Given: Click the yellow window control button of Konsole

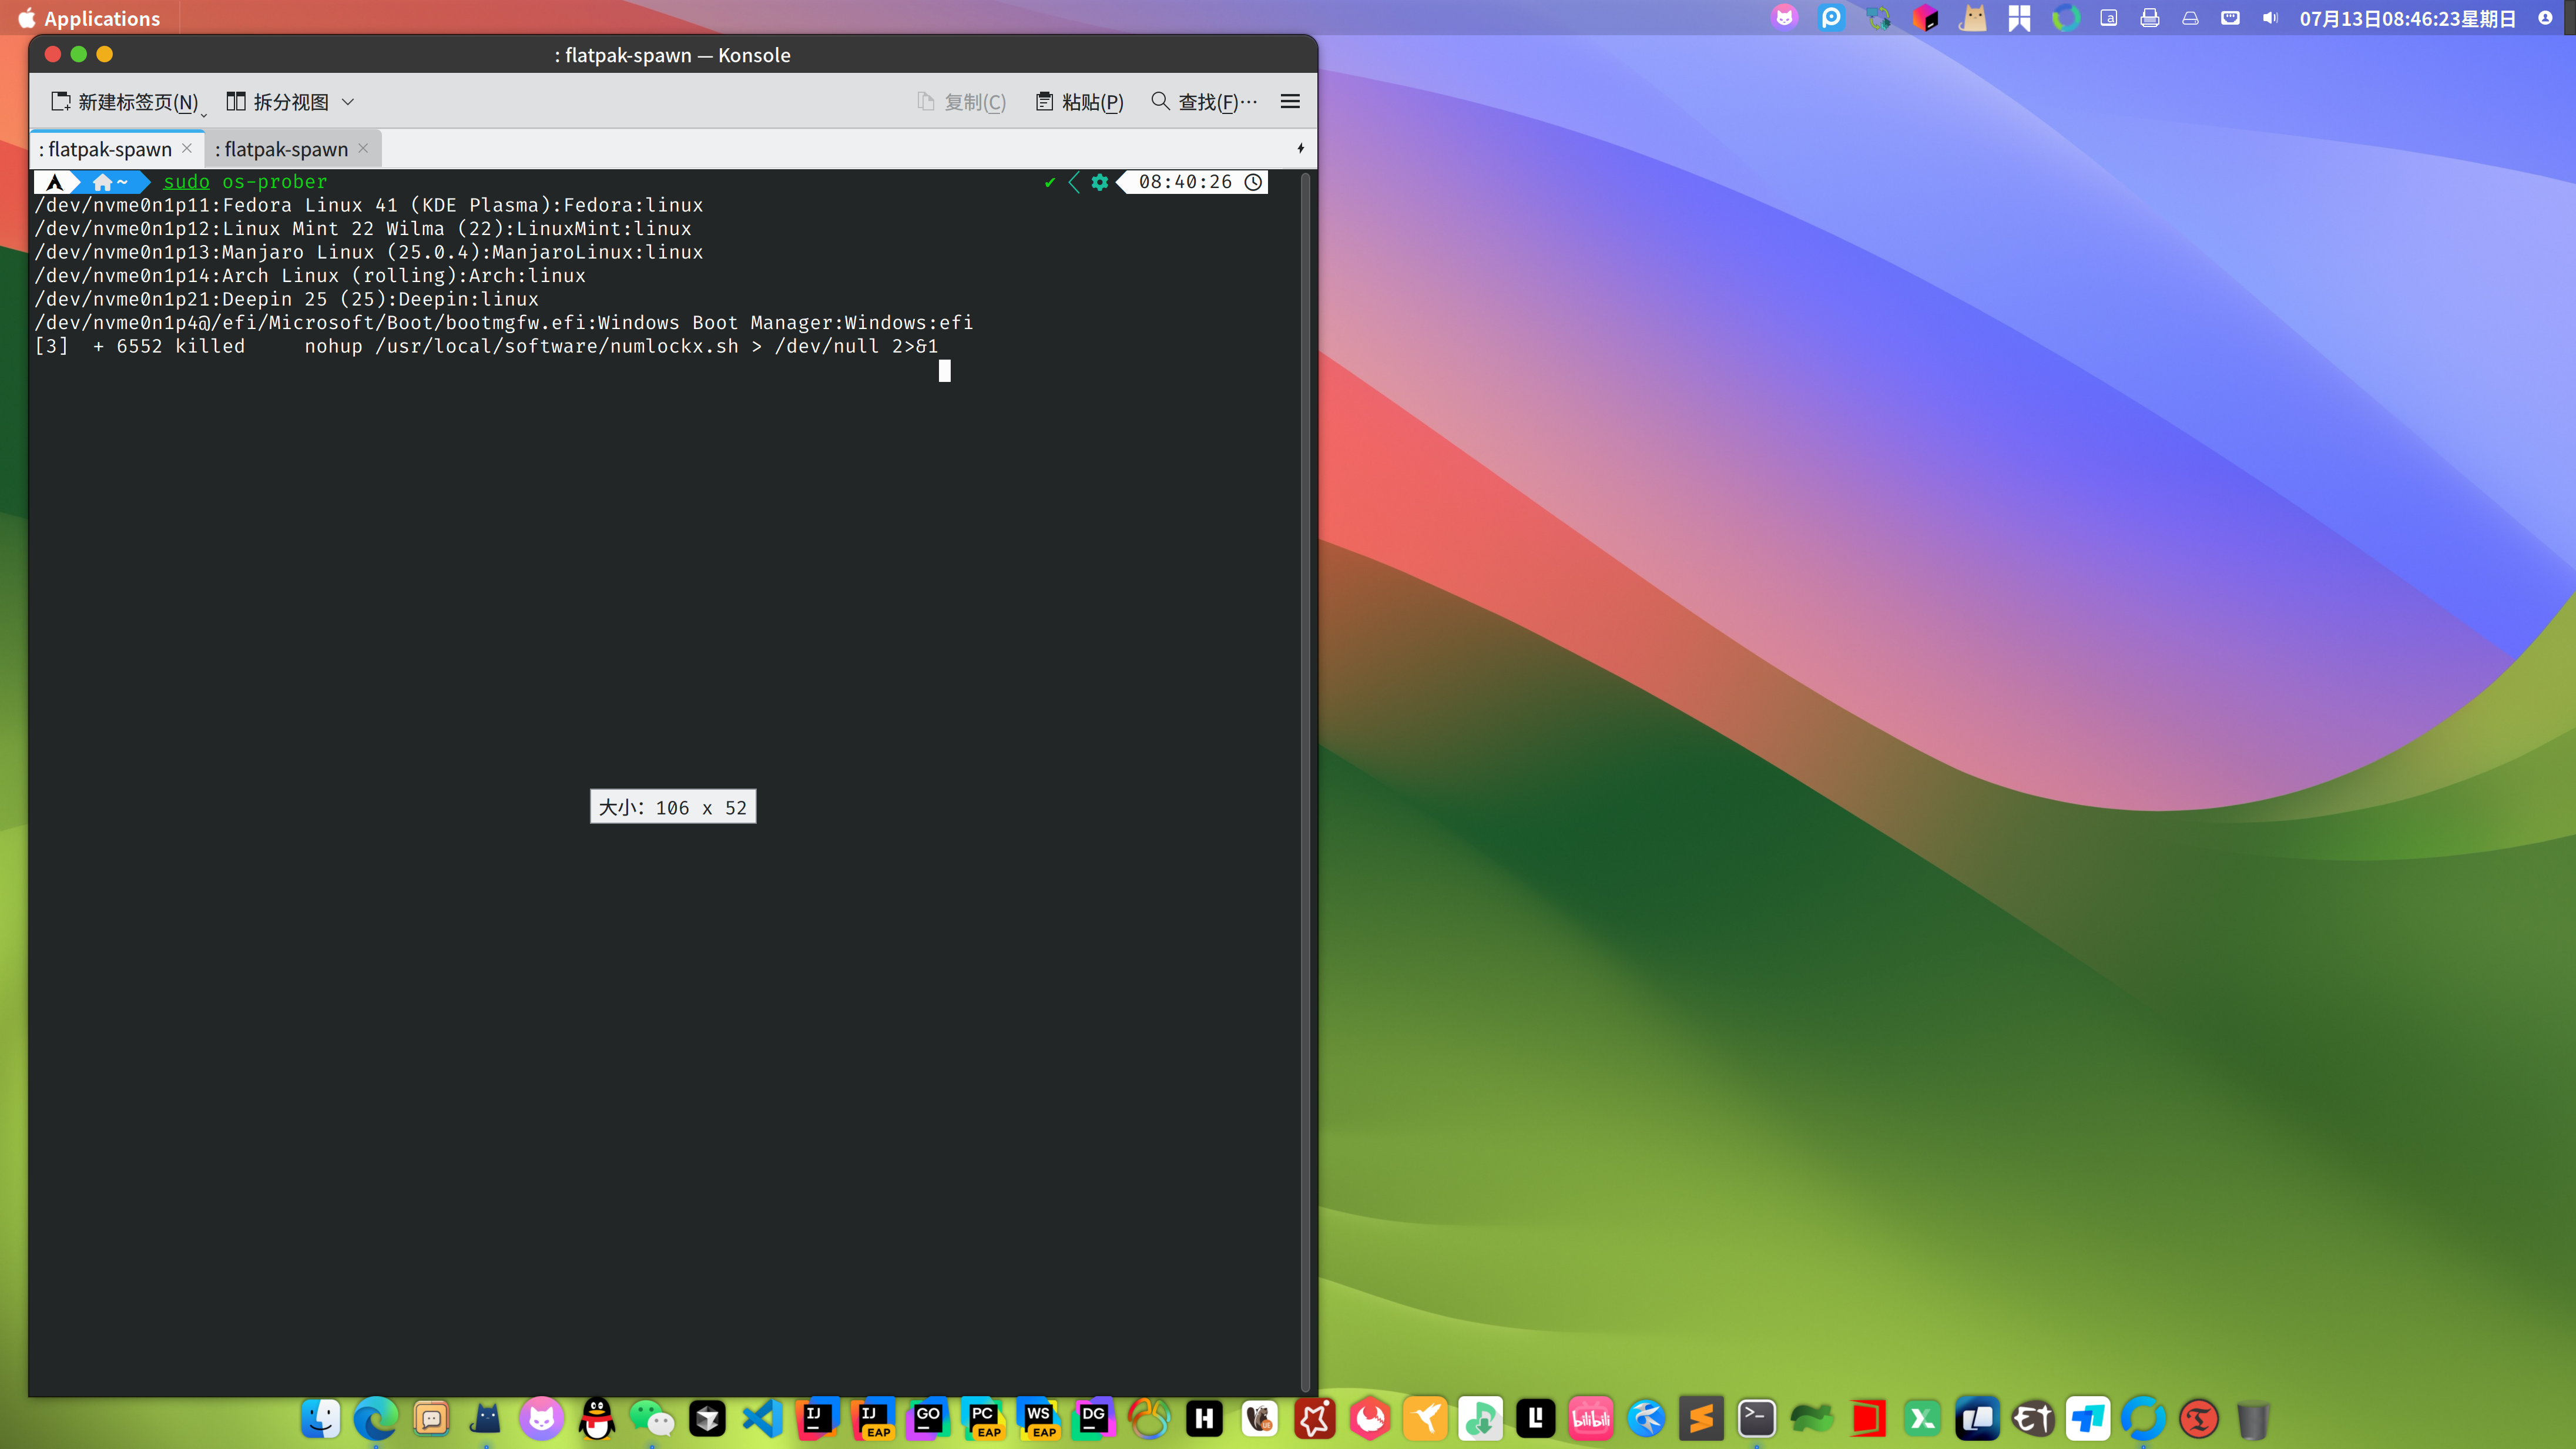Looking at the screenshot, I should (x=105, y=54).
